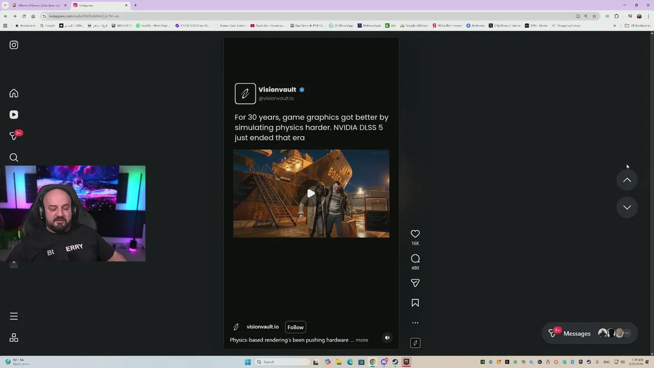Open Discord from the taskbar
Screen dimensions: 654x368
384,362
